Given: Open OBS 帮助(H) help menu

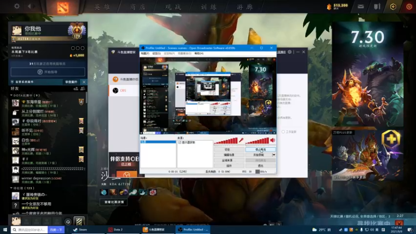Looking at the screenshot, I should point(199,54).
